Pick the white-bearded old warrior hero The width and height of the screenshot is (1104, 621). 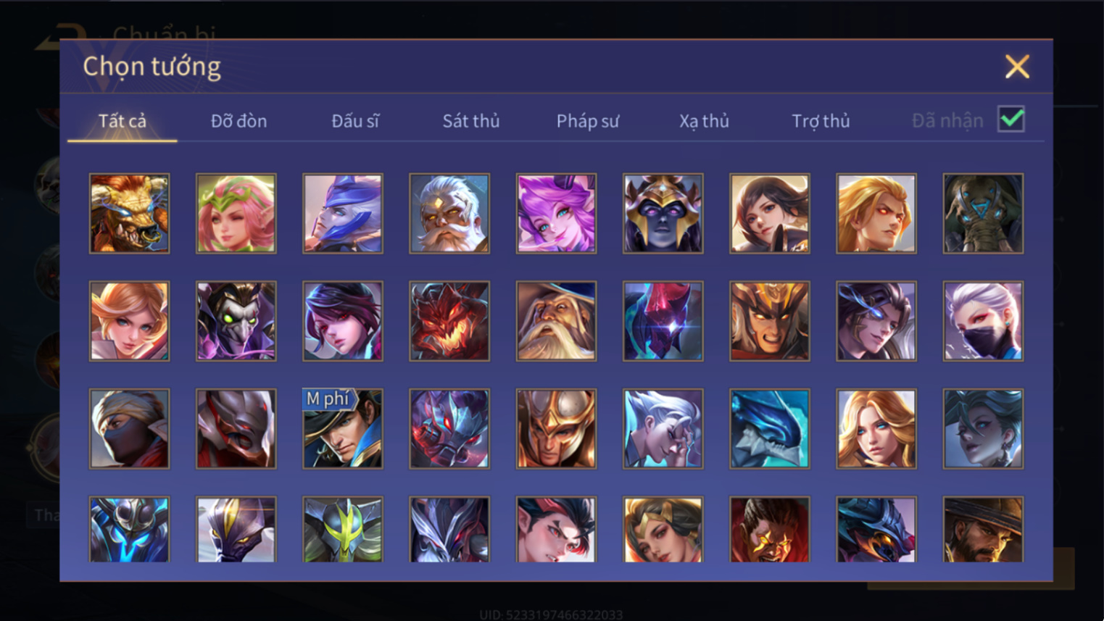[x=449, y=213]
